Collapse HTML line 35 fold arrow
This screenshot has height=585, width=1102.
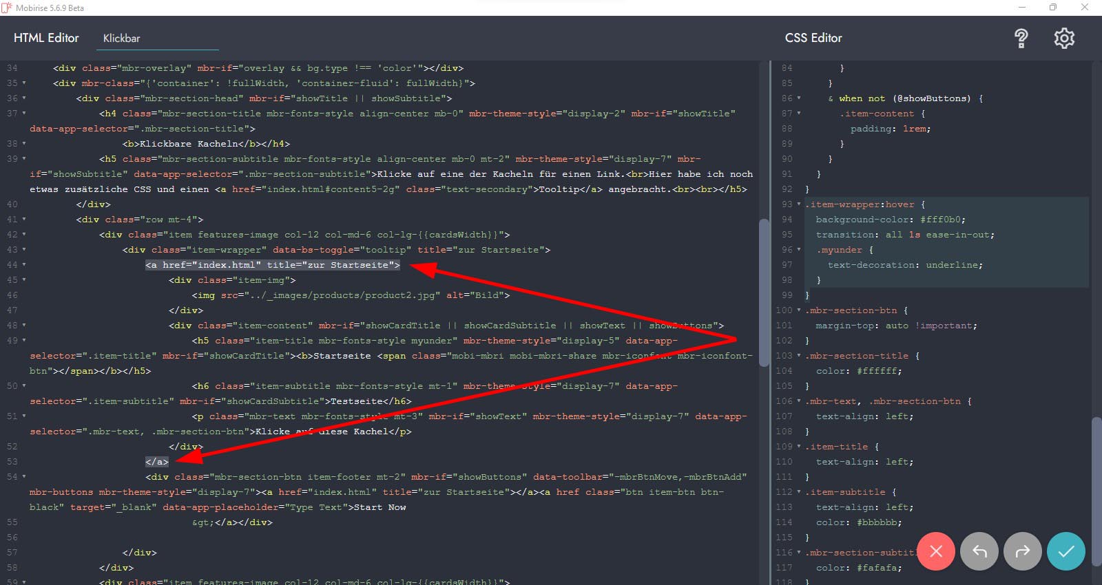(24, 83)
